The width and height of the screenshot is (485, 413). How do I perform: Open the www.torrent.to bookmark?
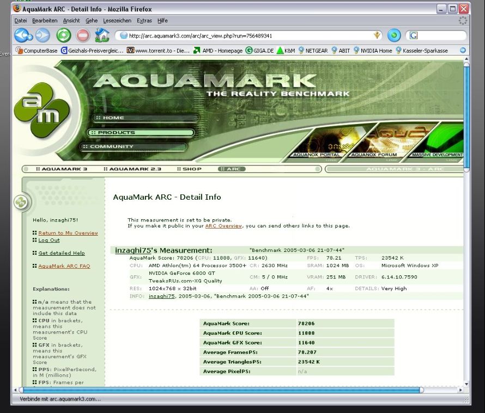[x=158, y=51]
